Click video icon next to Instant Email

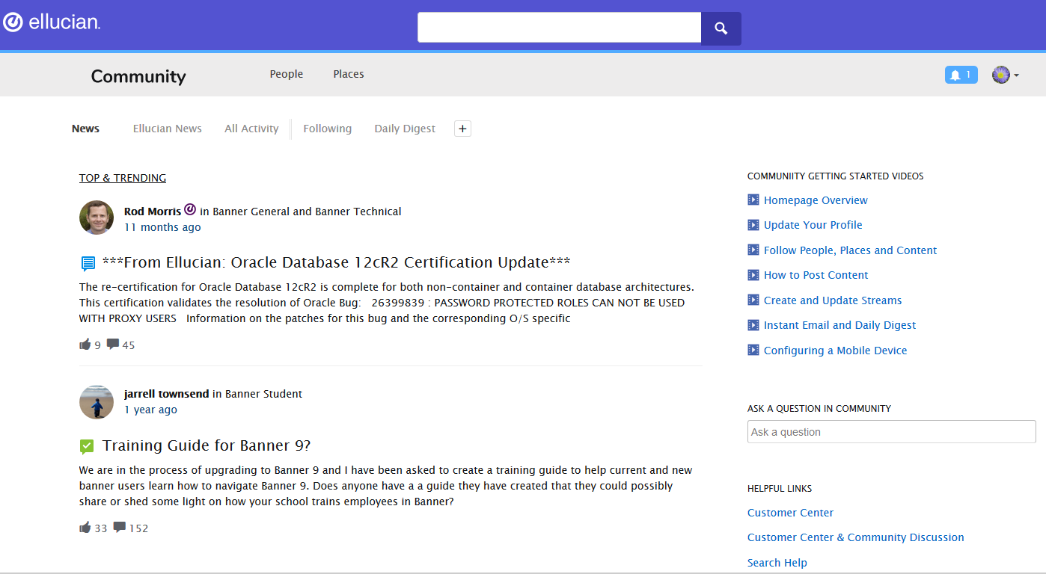(x=753, y=325)
